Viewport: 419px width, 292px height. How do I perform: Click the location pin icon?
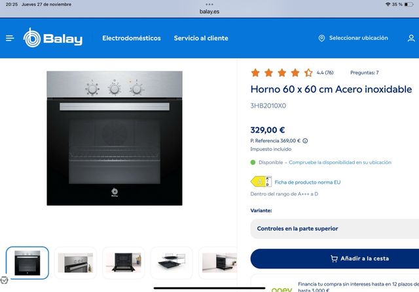[321, 38]
